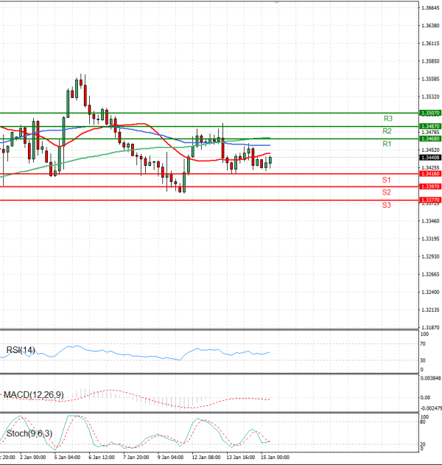Select the S1 support label
The image size is (442, 465).
click(x=386, y=180)
